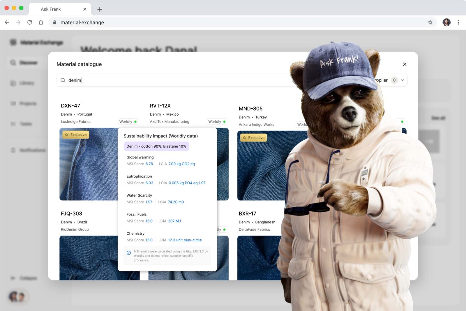The image size is (466, 311).
Task: Open the browser three-dot menu
Action: click(x=458, y=22)
